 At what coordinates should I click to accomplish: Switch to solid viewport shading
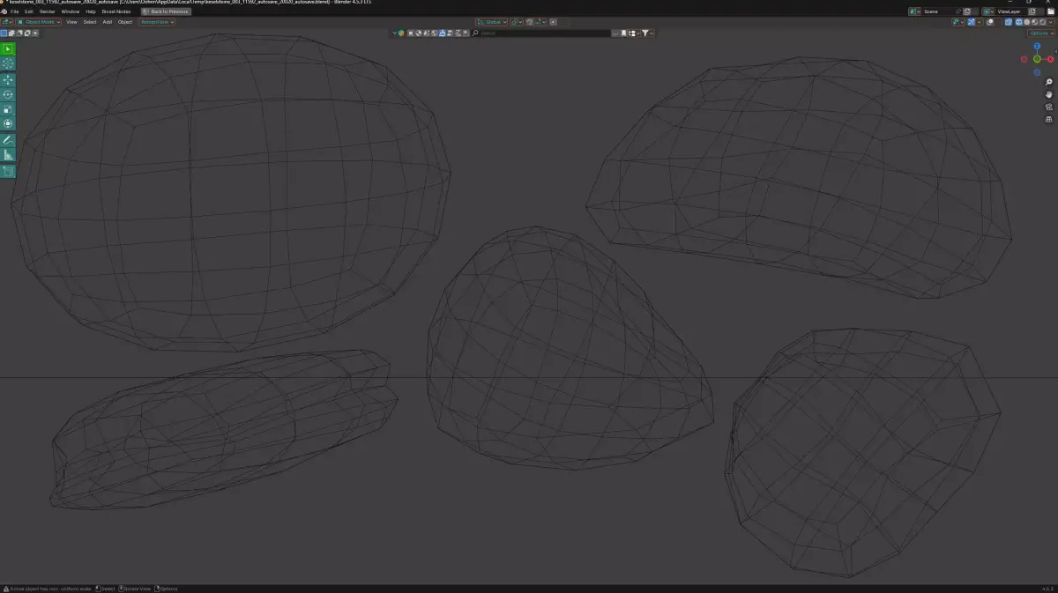point(1026,22)
